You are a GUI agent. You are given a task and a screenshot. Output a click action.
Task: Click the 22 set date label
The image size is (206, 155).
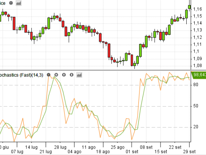pyautogui.click(x=175, y=147)
